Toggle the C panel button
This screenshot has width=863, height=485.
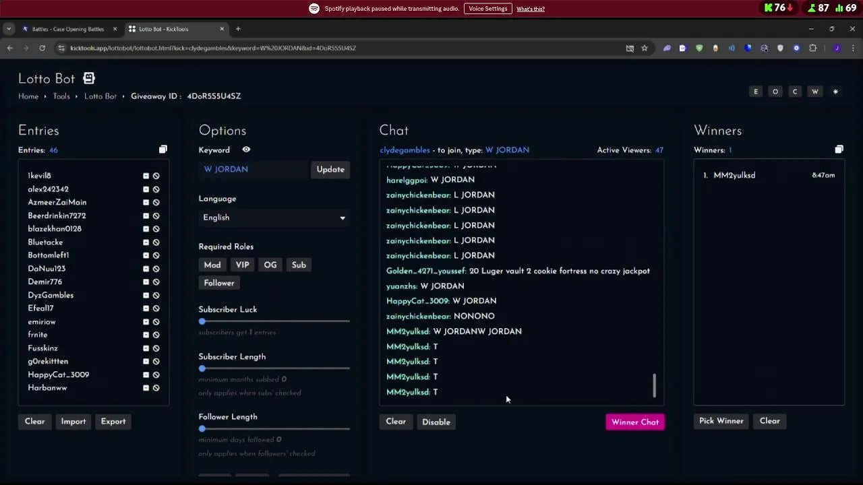[795, 92]
